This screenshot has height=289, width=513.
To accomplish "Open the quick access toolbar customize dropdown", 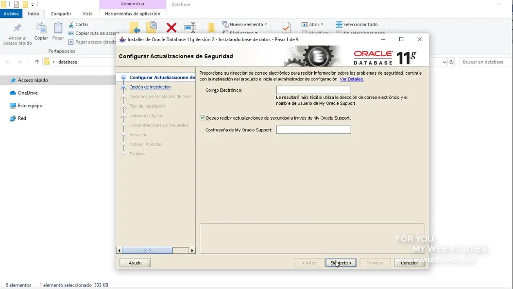I will pos(33,4).
